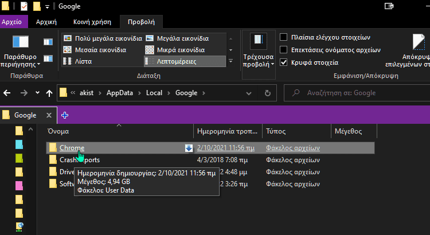Screen dimensions: 430x235
Task: Open the address bar history dropdown
Action: coord(249,93)
